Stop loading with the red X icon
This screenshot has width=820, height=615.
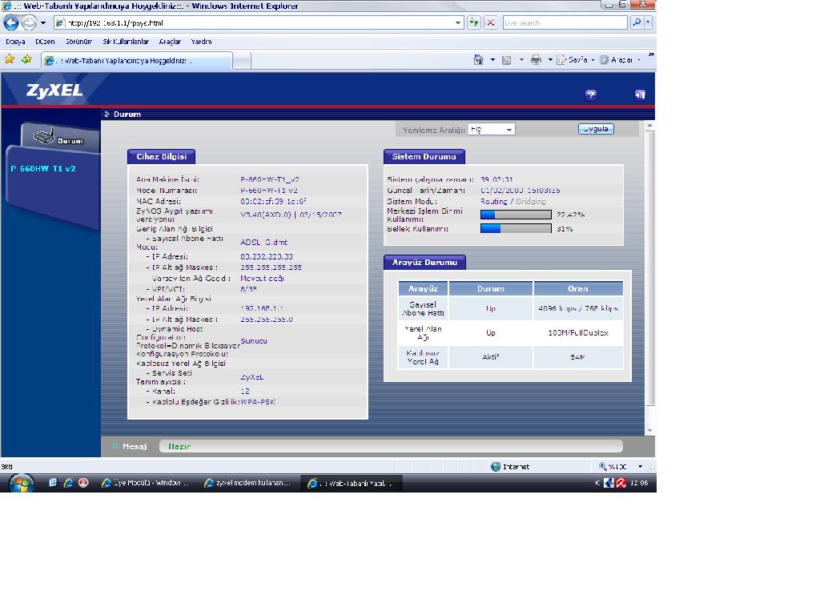coord(491,22)
